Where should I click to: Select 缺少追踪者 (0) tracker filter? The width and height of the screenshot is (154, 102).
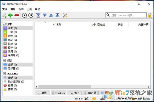pos(18,82)
